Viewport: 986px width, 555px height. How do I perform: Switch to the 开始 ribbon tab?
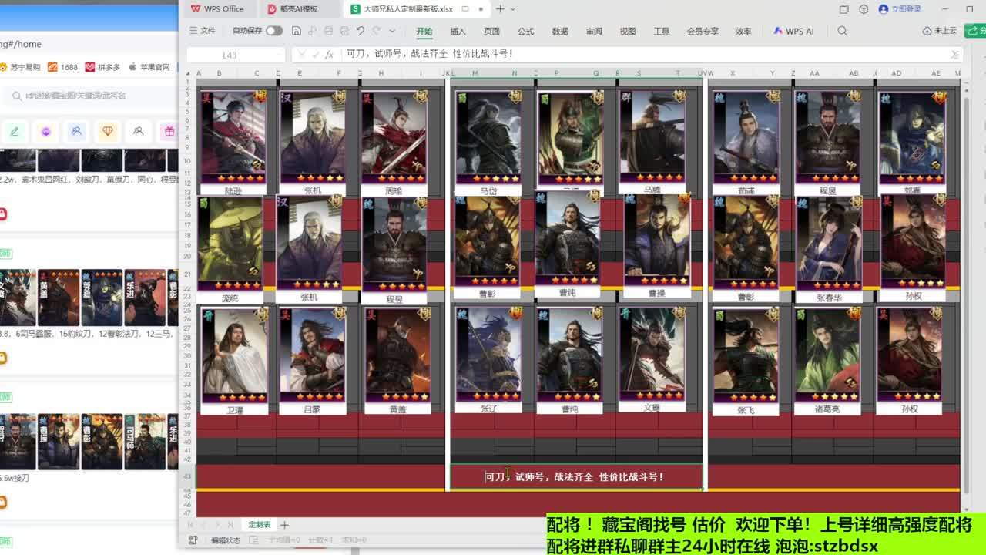[424, 32]
